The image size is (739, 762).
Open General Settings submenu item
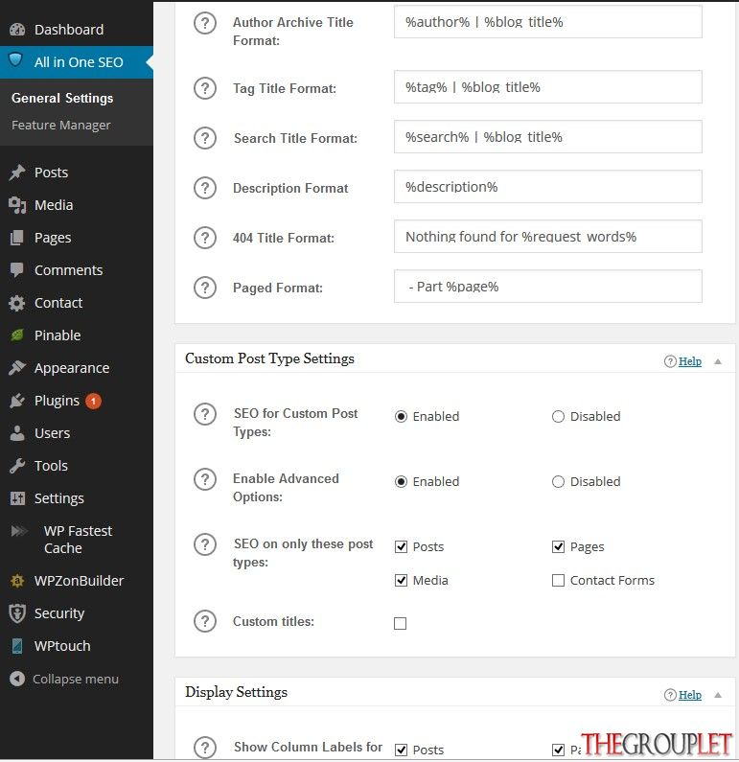point(62,98)
